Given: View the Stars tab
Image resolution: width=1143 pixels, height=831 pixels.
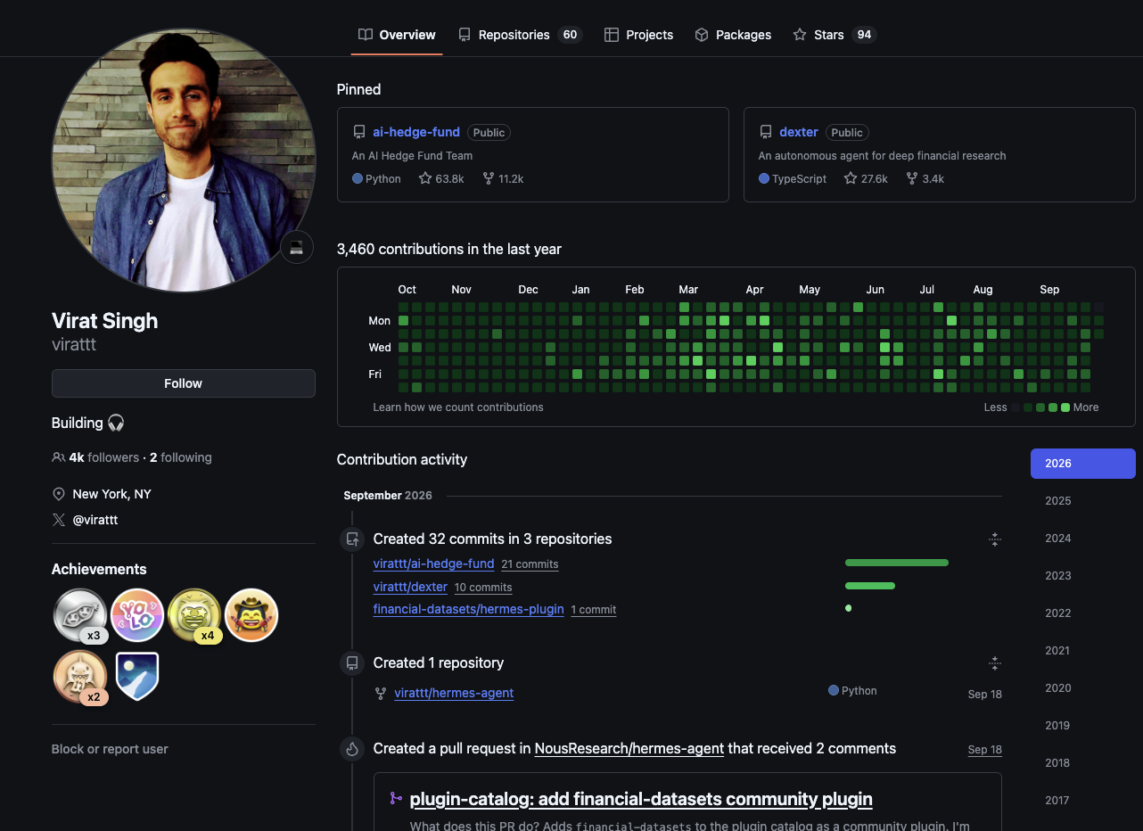Looking at the screenshot, I should pos(835,35).
